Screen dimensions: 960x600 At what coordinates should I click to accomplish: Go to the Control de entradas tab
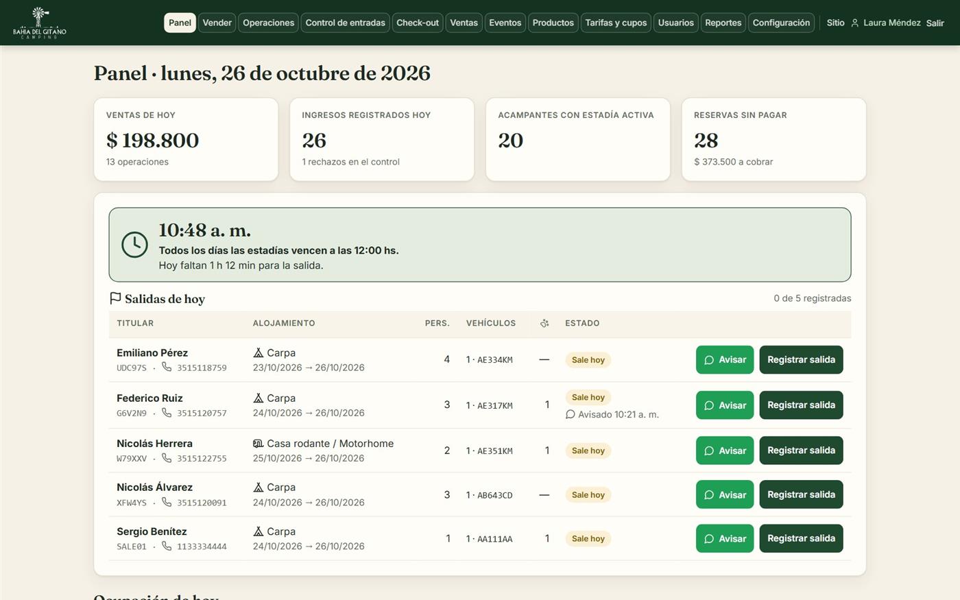[346, 23]
